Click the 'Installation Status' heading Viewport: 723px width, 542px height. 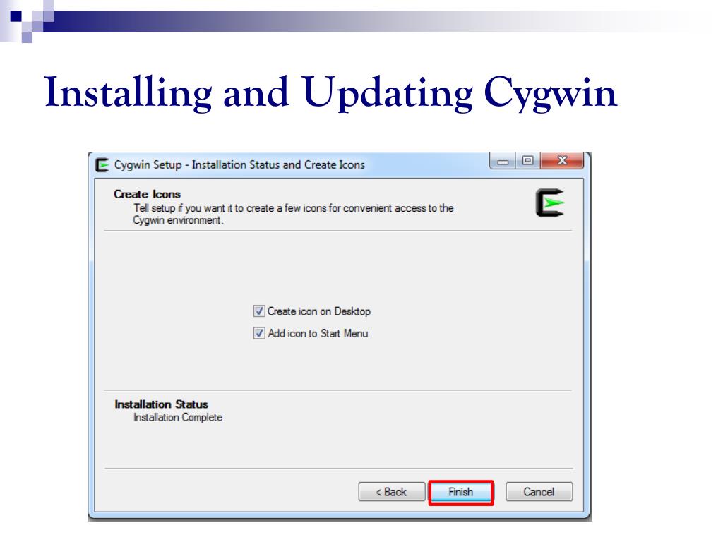pos(162,404)
